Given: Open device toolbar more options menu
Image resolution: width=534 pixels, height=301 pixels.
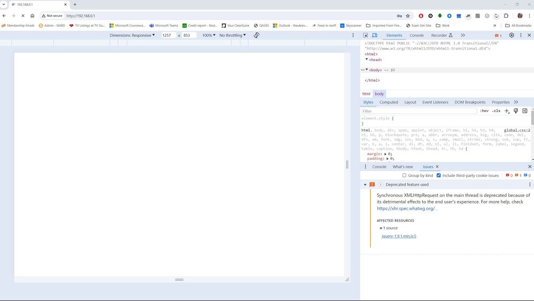Looking at the screenshot, I should (353, 35).
